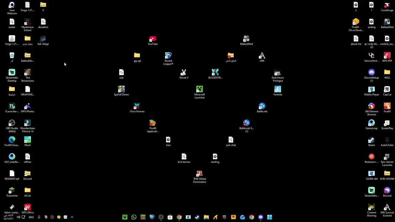Open the ARK desktop icon
This screenshot has height=222, width=395.
tap(262, 57)
